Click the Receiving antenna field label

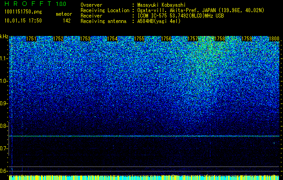tap(103, 21)
